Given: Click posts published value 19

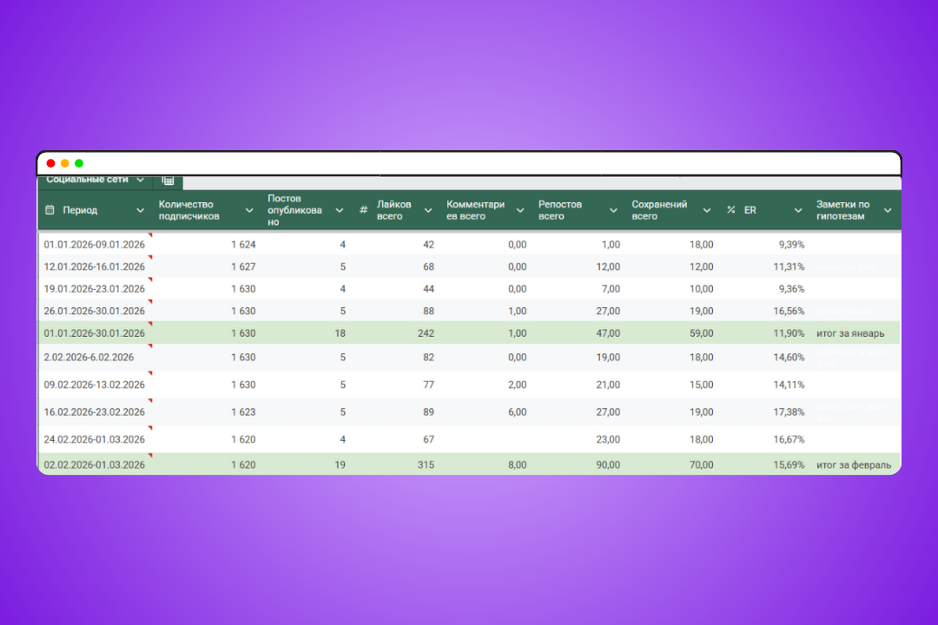Looking at the screenshot, I should (340, 464).
